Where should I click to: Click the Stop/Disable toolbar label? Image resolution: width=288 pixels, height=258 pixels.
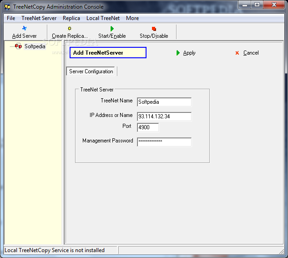tap(154, 36)
